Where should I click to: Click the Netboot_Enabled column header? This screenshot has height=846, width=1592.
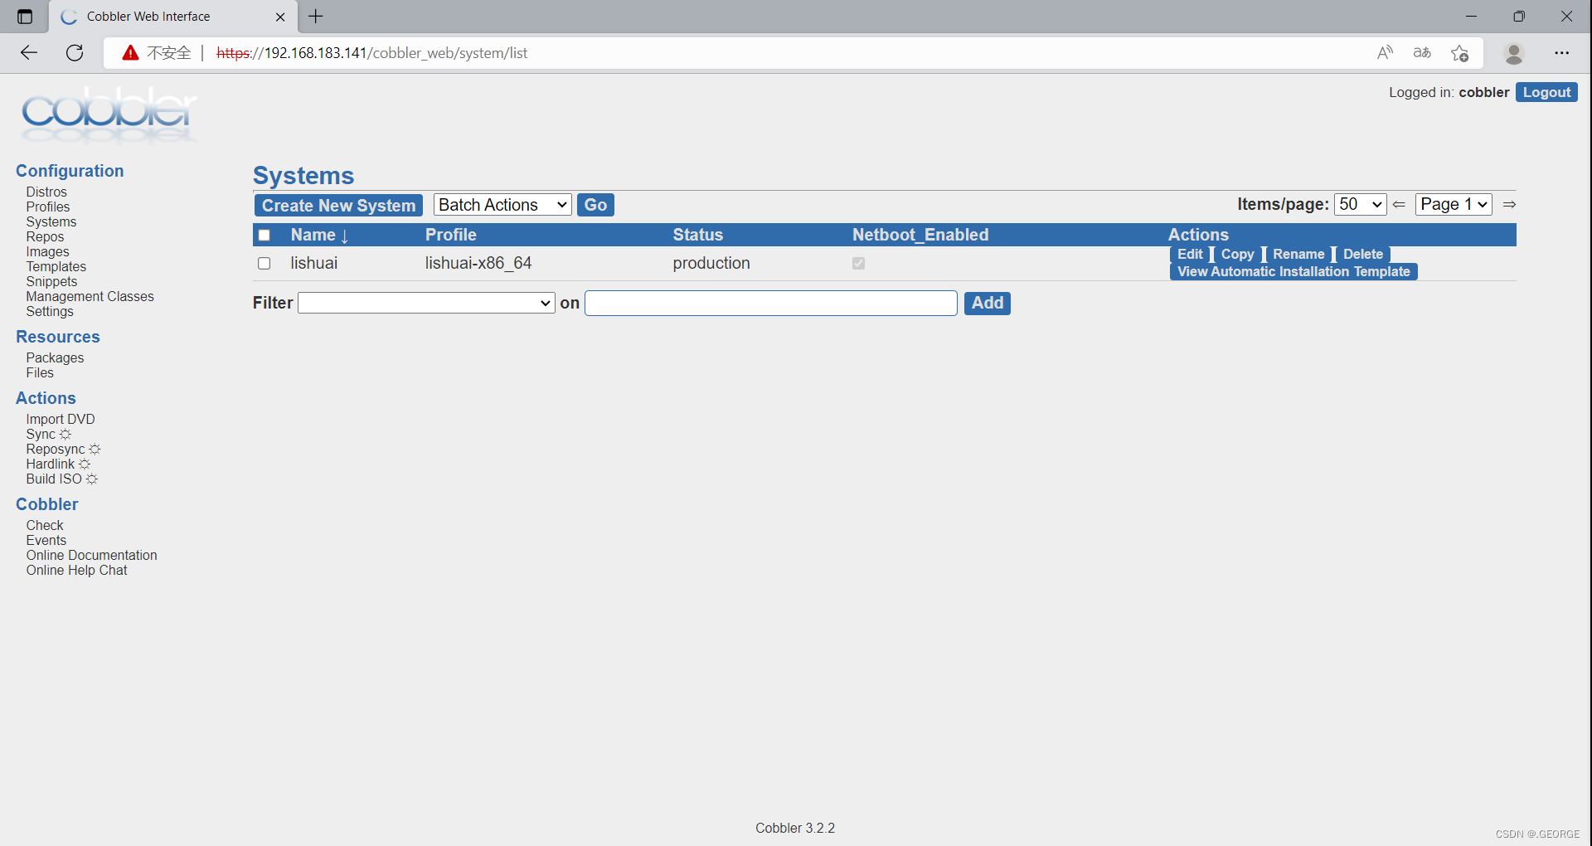point(920,235)
